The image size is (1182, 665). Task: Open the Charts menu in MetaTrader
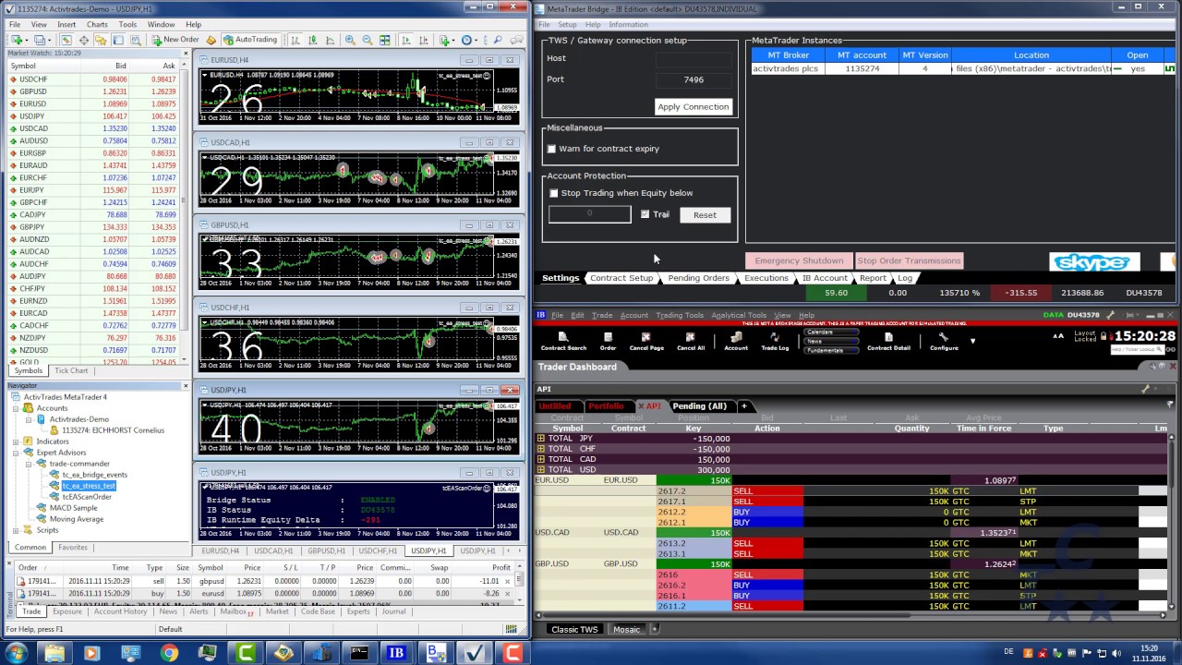[97, 25]
